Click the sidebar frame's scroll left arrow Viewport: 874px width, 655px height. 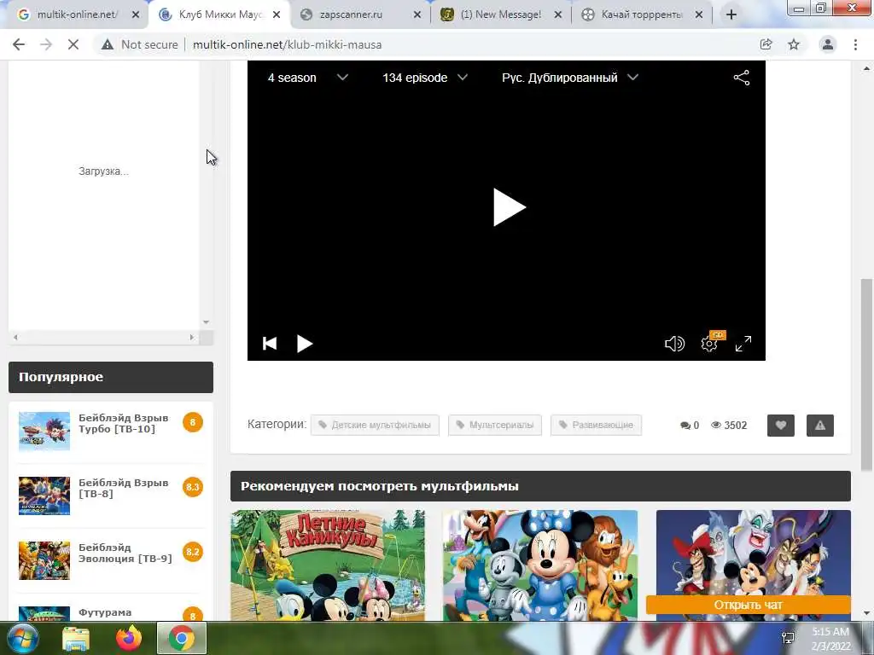15,337
